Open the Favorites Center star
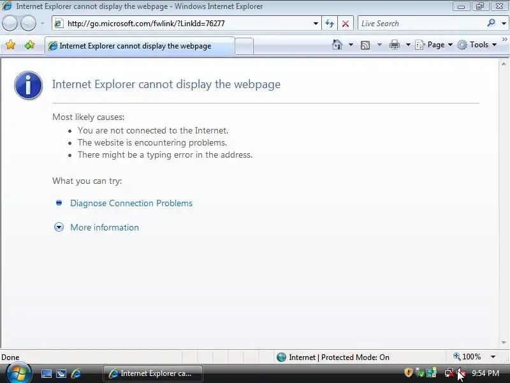Viewport: 510px width, 383px height. pyautogui.click(x=10, y=45)
